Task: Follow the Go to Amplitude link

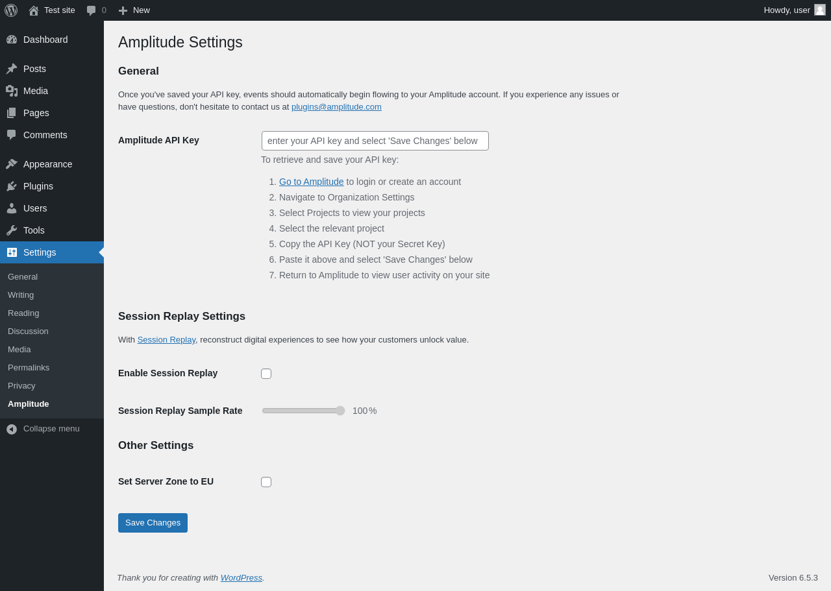Action: click(312, 182)
